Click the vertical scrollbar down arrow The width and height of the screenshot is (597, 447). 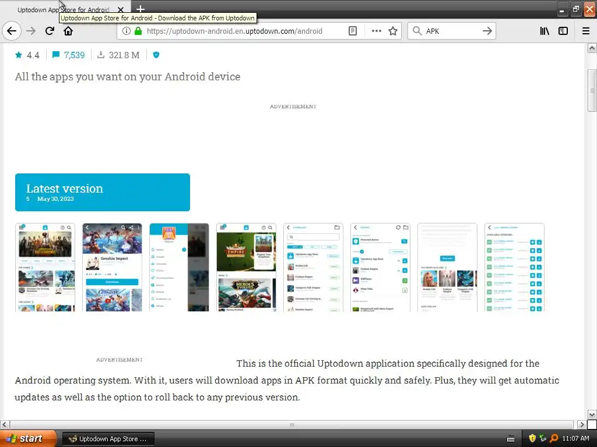click(592, 414)
